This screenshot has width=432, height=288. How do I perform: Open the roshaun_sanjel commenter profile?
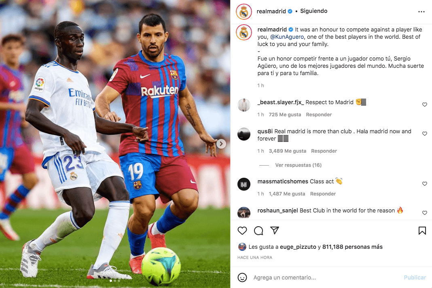[277, 210]
